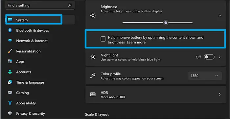Click the Brightness sun icon

pyautogui.click(x=93, y=15)
